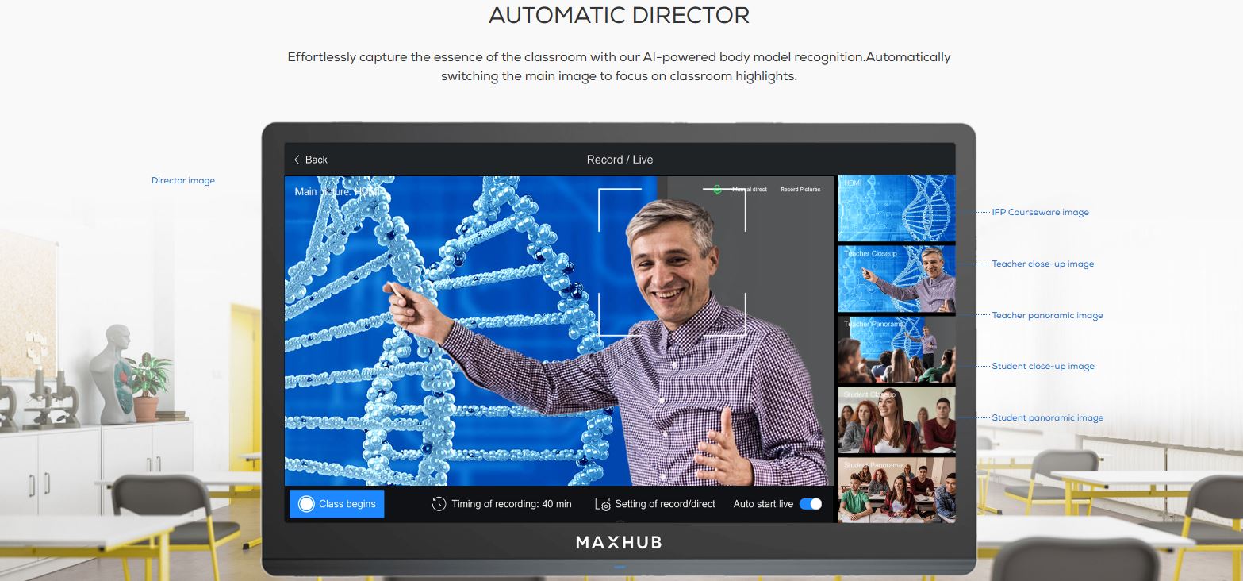Select the HDMI courseware thumbnail
The image size is (1243, 581).
click(896, 208)
